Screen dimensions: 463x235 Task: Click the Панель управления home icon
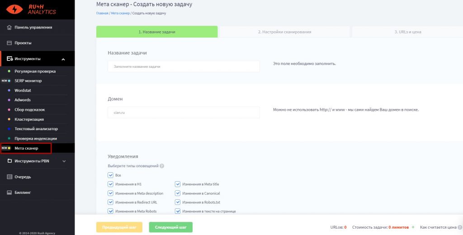click(9, 27)
